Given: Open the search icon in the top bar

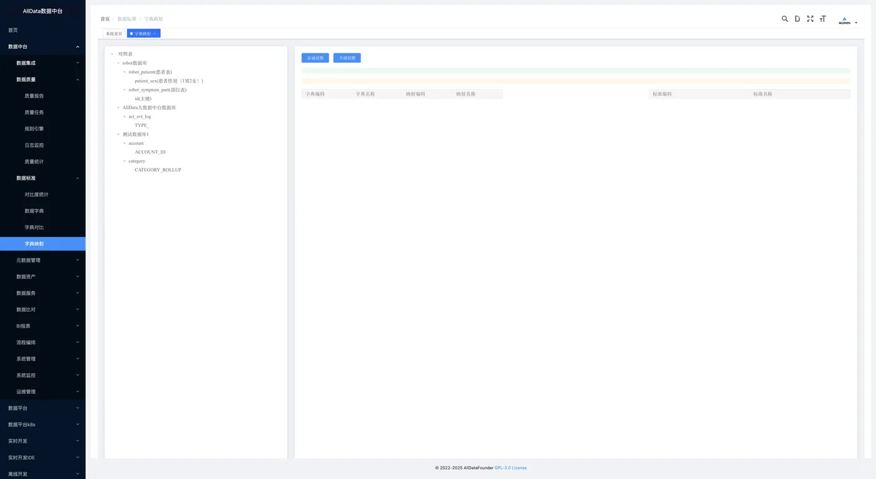Looking at the screenshot, I should 785,19.
